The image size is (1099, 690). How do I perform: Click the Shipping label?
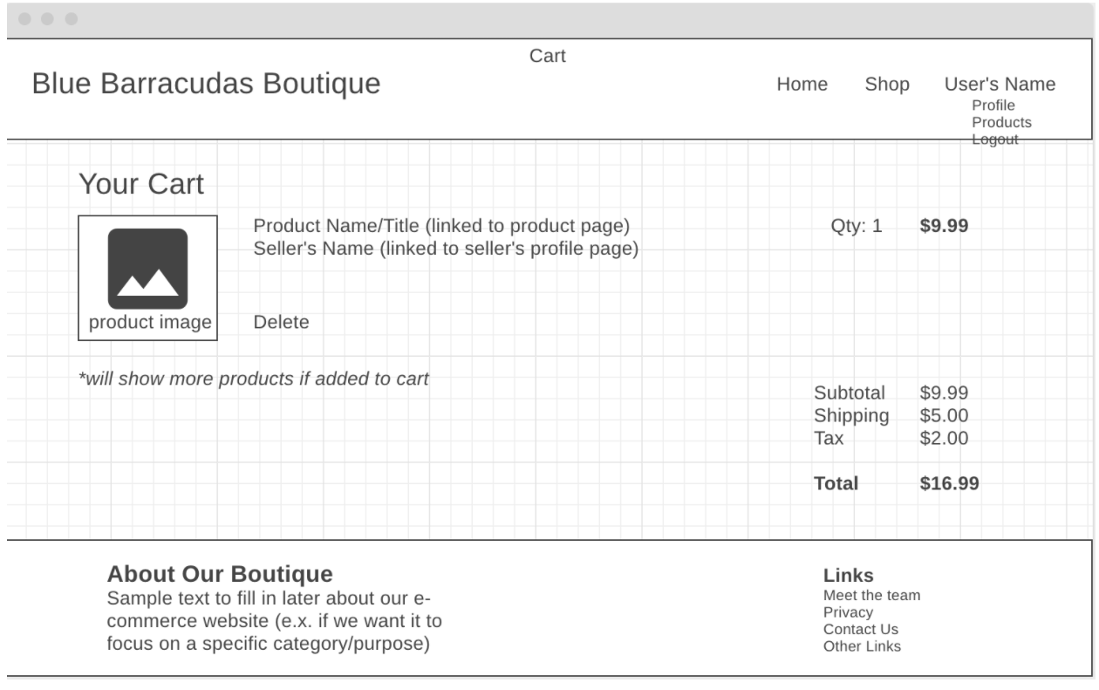851,417
